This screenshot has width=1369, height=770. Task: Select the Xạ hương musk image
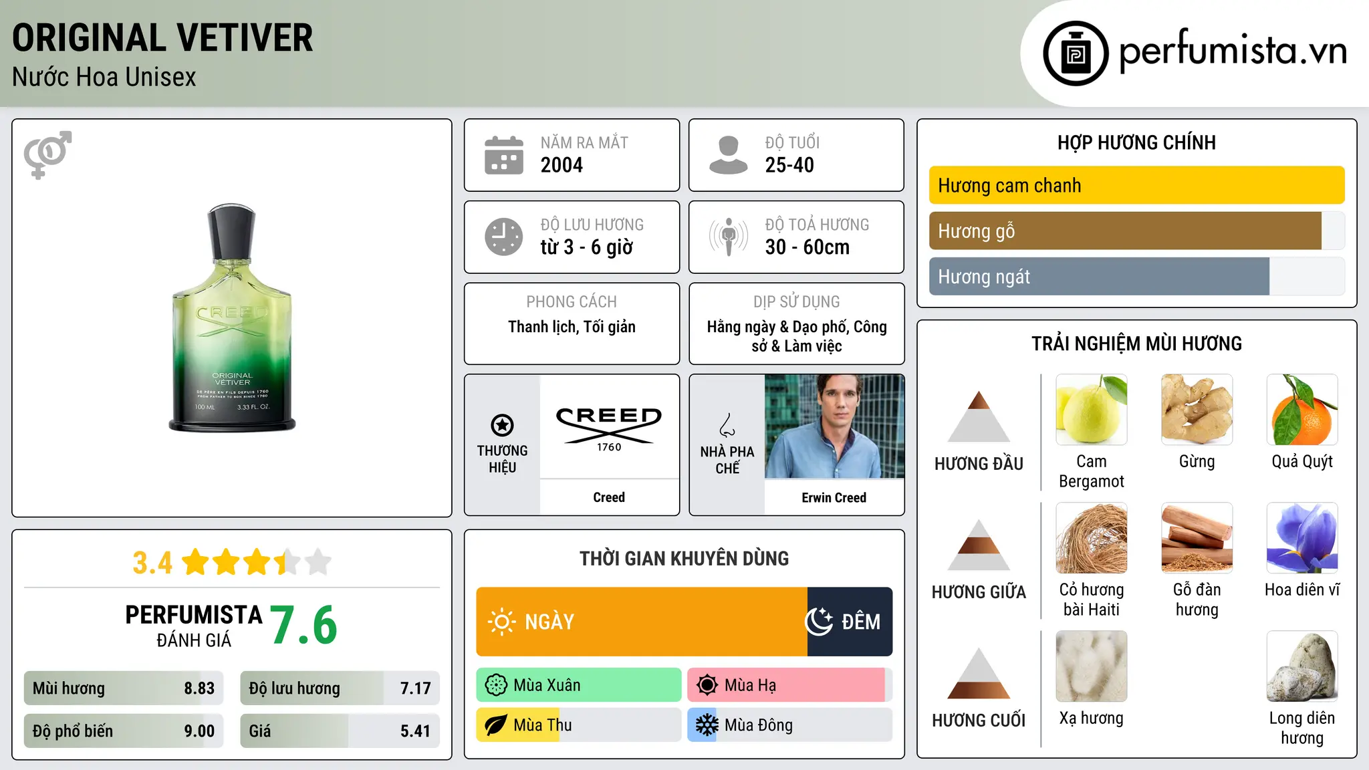(x=1092, y=666)
